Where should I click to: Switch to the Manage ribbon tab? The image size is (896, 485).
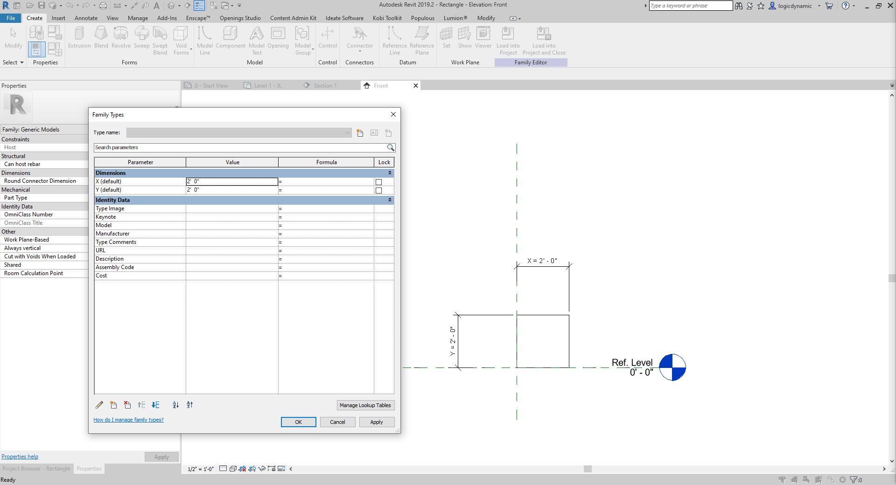point(138,18)
